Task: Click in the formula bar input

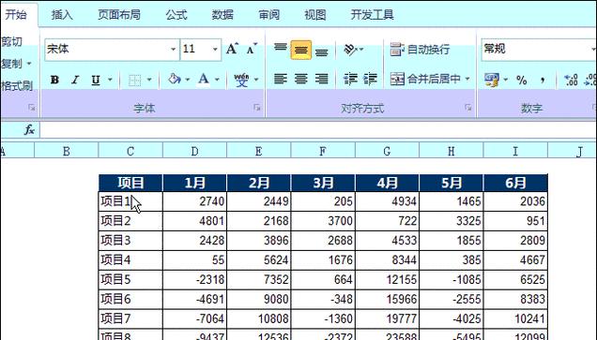Action: [x=318, y=130]
